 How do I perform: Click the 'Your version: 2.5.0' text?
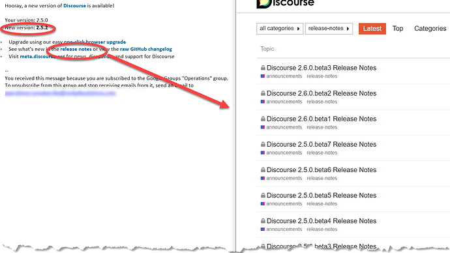[x=26, y=20]
